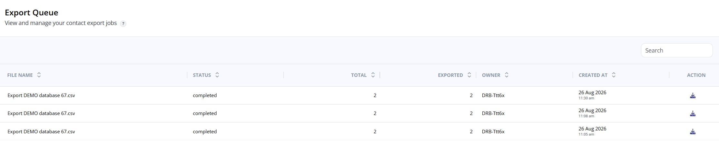This screenshot has width=719, height=149.
Task: Download the export created at 11:08 am
Action: point(693,113)
